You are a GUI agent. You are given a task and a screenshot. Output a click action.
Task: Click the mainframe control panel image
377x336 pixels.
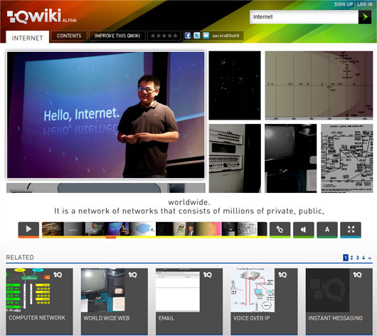point(235,158)
